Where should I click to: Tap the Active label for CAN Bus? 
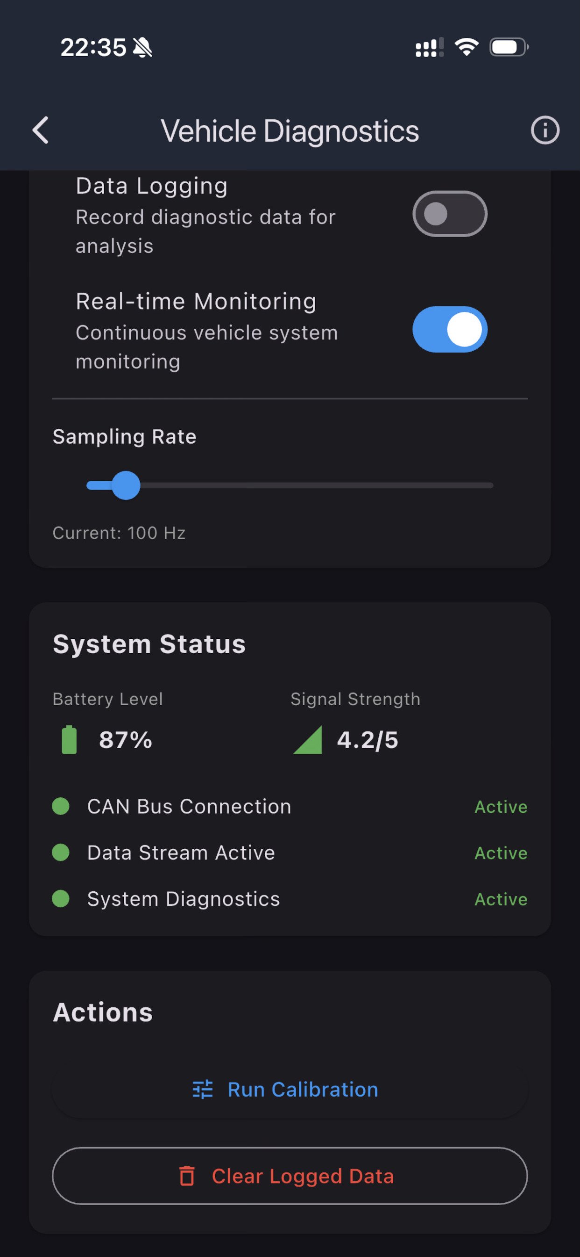(501, 807)
